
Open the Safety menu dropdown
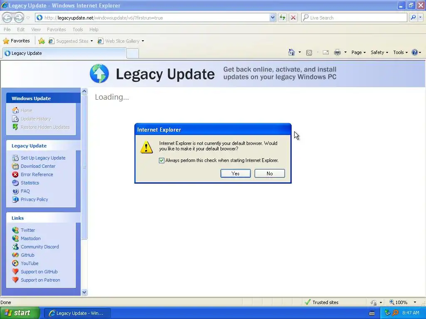(x=379, y=52)
